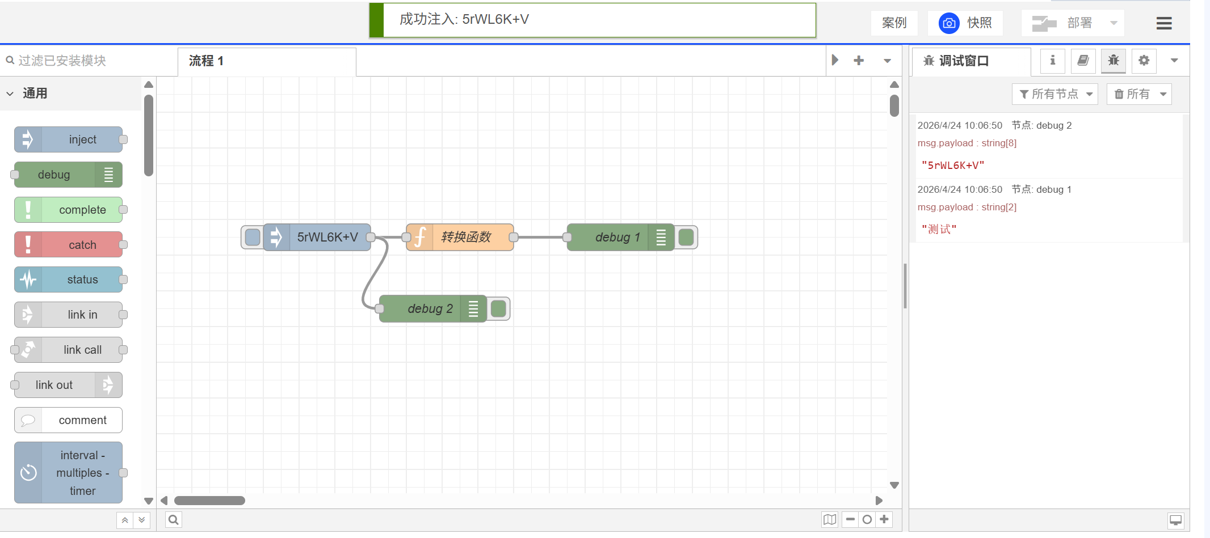This screenshot has height=538, width=1210.
Task: Pick the catch node from the palette
Action: (x=68, y=245)
